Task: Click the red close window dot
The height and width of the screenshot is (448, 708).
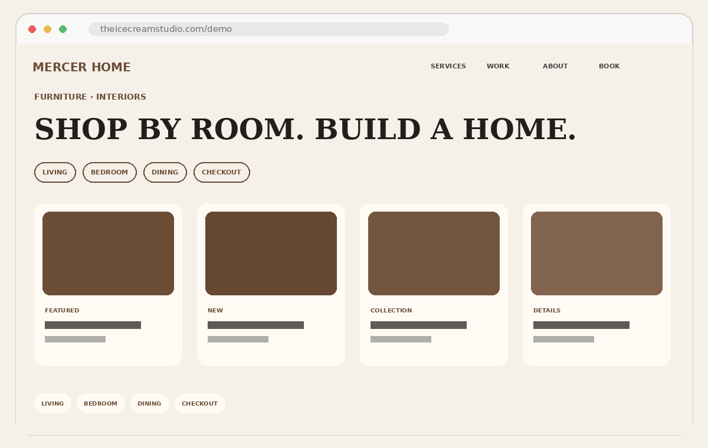Action: [32, 29]
